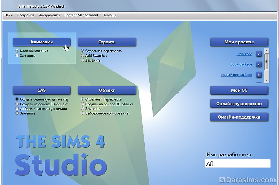279x185 pixels.
Task: Open Онлайн-поддержка
Action: 239,117
